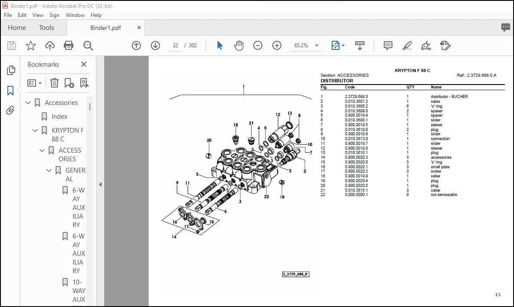Toggle the Bookmarks panel icon
Image resolution: width=514 pixels, height=307 pixels.
[x=10, y=91]
